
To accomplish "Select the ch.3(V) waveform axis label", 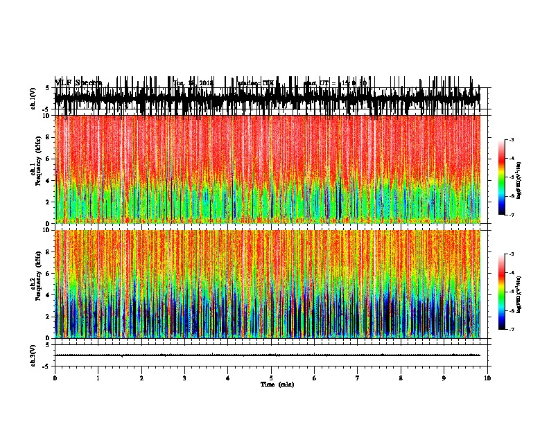I will click(33, 355).
